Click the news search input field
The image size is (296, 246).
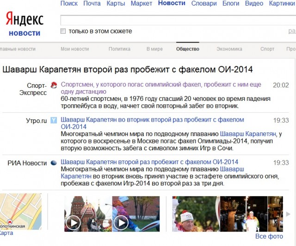point(178,20)
